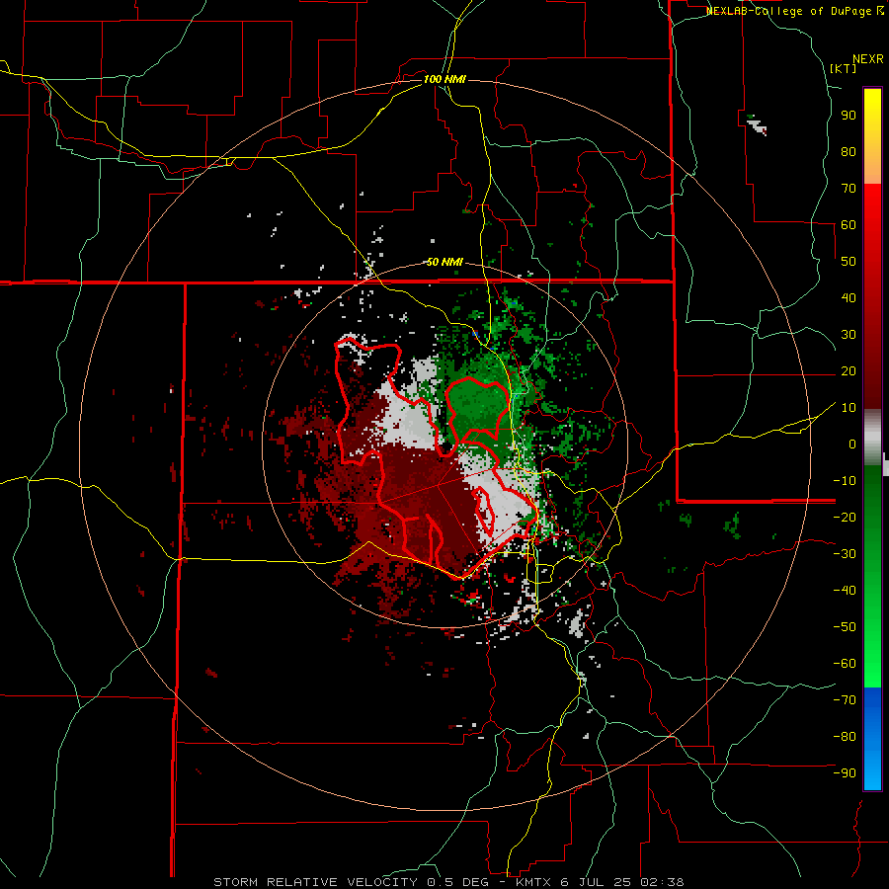The height and width of the screenshot is (889, 889).
Task: Click the NEXR label at top right
Action: 868,59
